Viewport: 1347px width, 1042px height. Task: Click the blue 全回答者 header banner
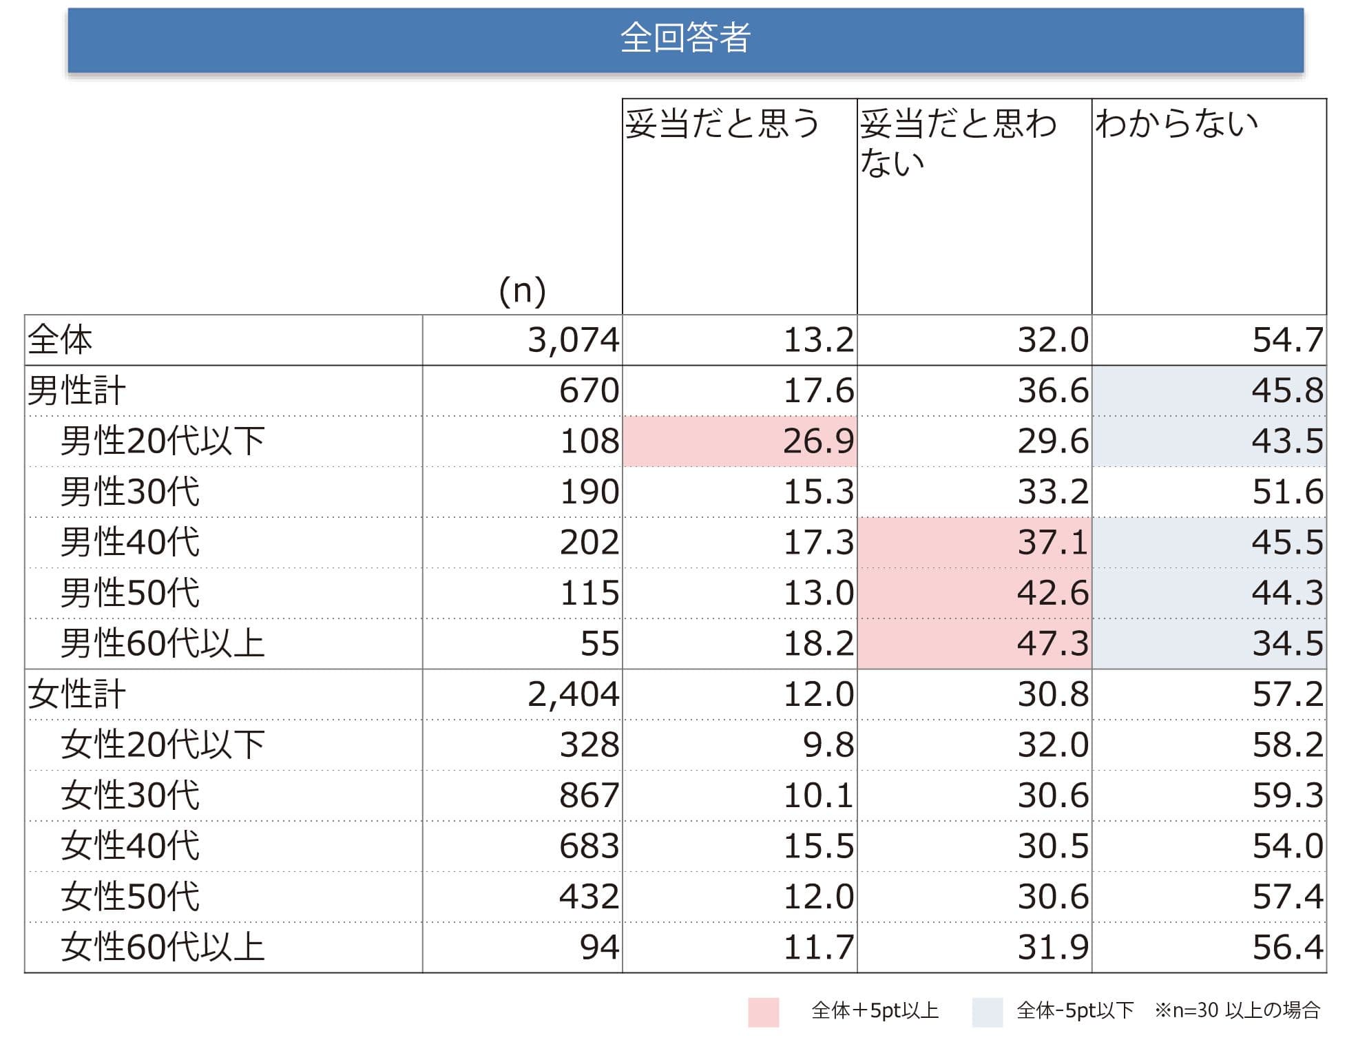point(685,40)
